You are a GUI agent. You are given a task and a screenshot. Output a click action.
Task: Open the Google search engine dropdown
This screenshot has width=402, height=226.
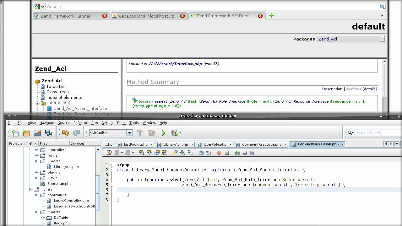point(42,7)
